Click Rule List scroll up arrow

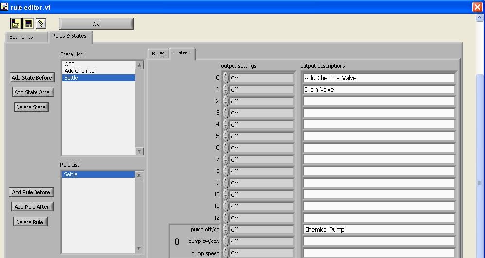click(139, 175)
